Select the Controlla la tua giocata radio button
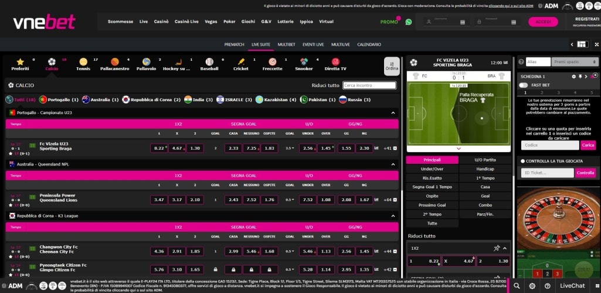The image size is (601, 293). click(x=523, y=161)
